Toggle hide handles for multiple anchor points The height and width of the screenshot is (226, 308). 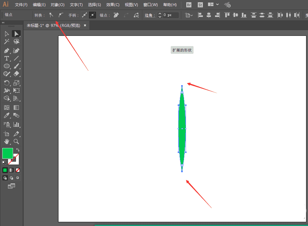click(x=92, y=15)
